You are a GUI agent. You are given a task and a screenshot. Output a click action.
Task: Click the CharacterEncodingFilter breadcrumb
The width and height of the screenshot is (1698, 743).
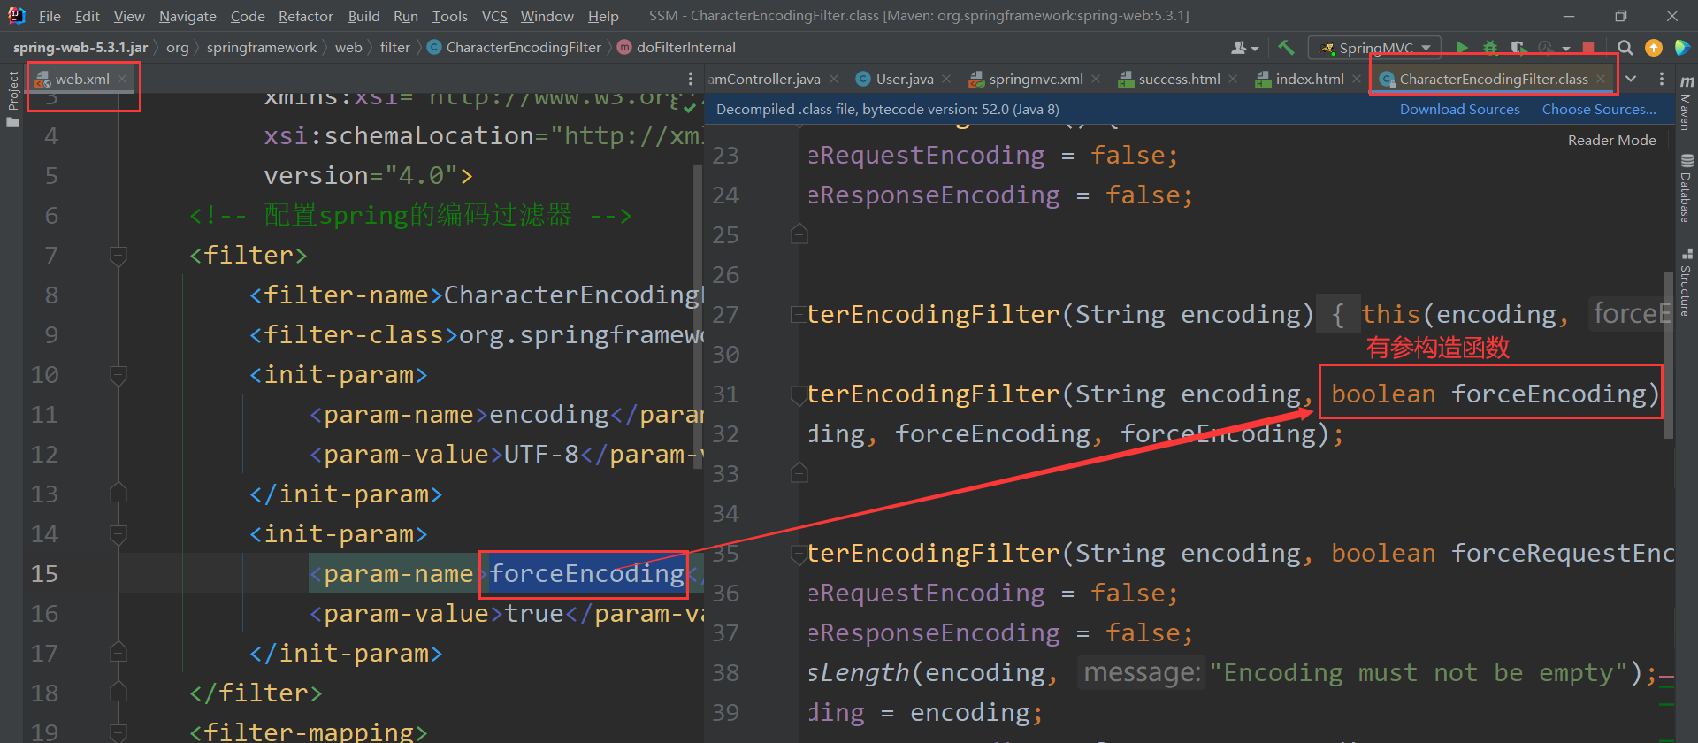point(514,48)
